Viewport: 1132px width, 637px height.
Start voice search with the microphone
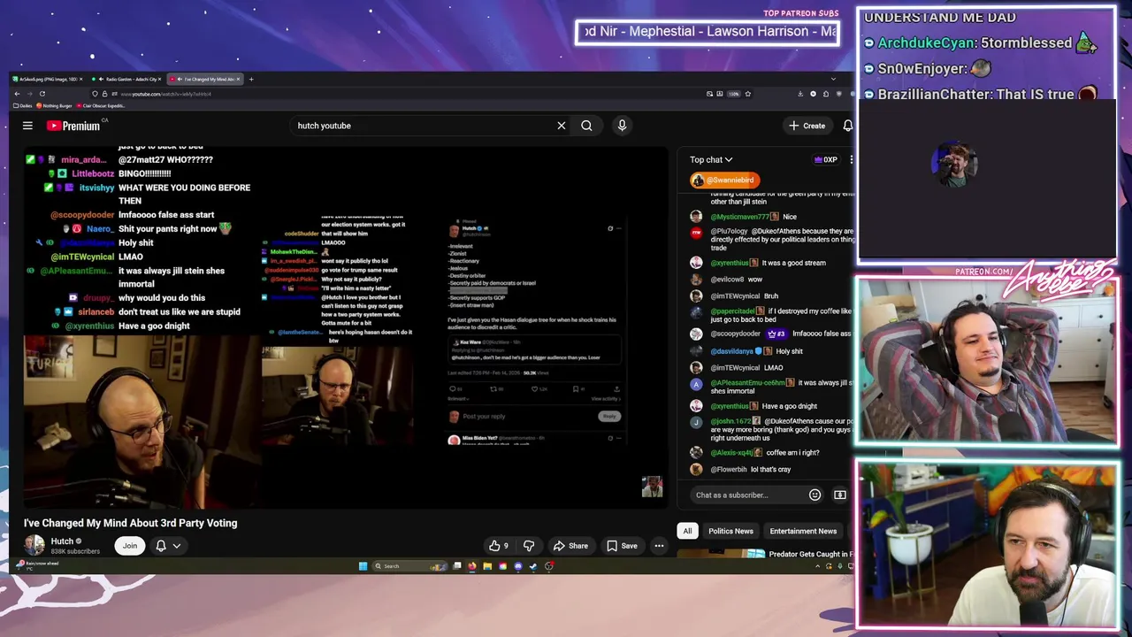[x=622, y=126]
